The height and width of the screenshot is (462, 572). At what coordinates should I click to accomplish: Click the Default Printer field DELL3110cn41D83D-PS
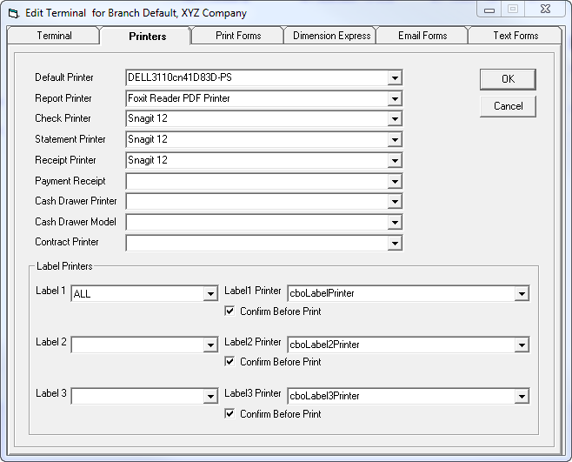[264, 77]
